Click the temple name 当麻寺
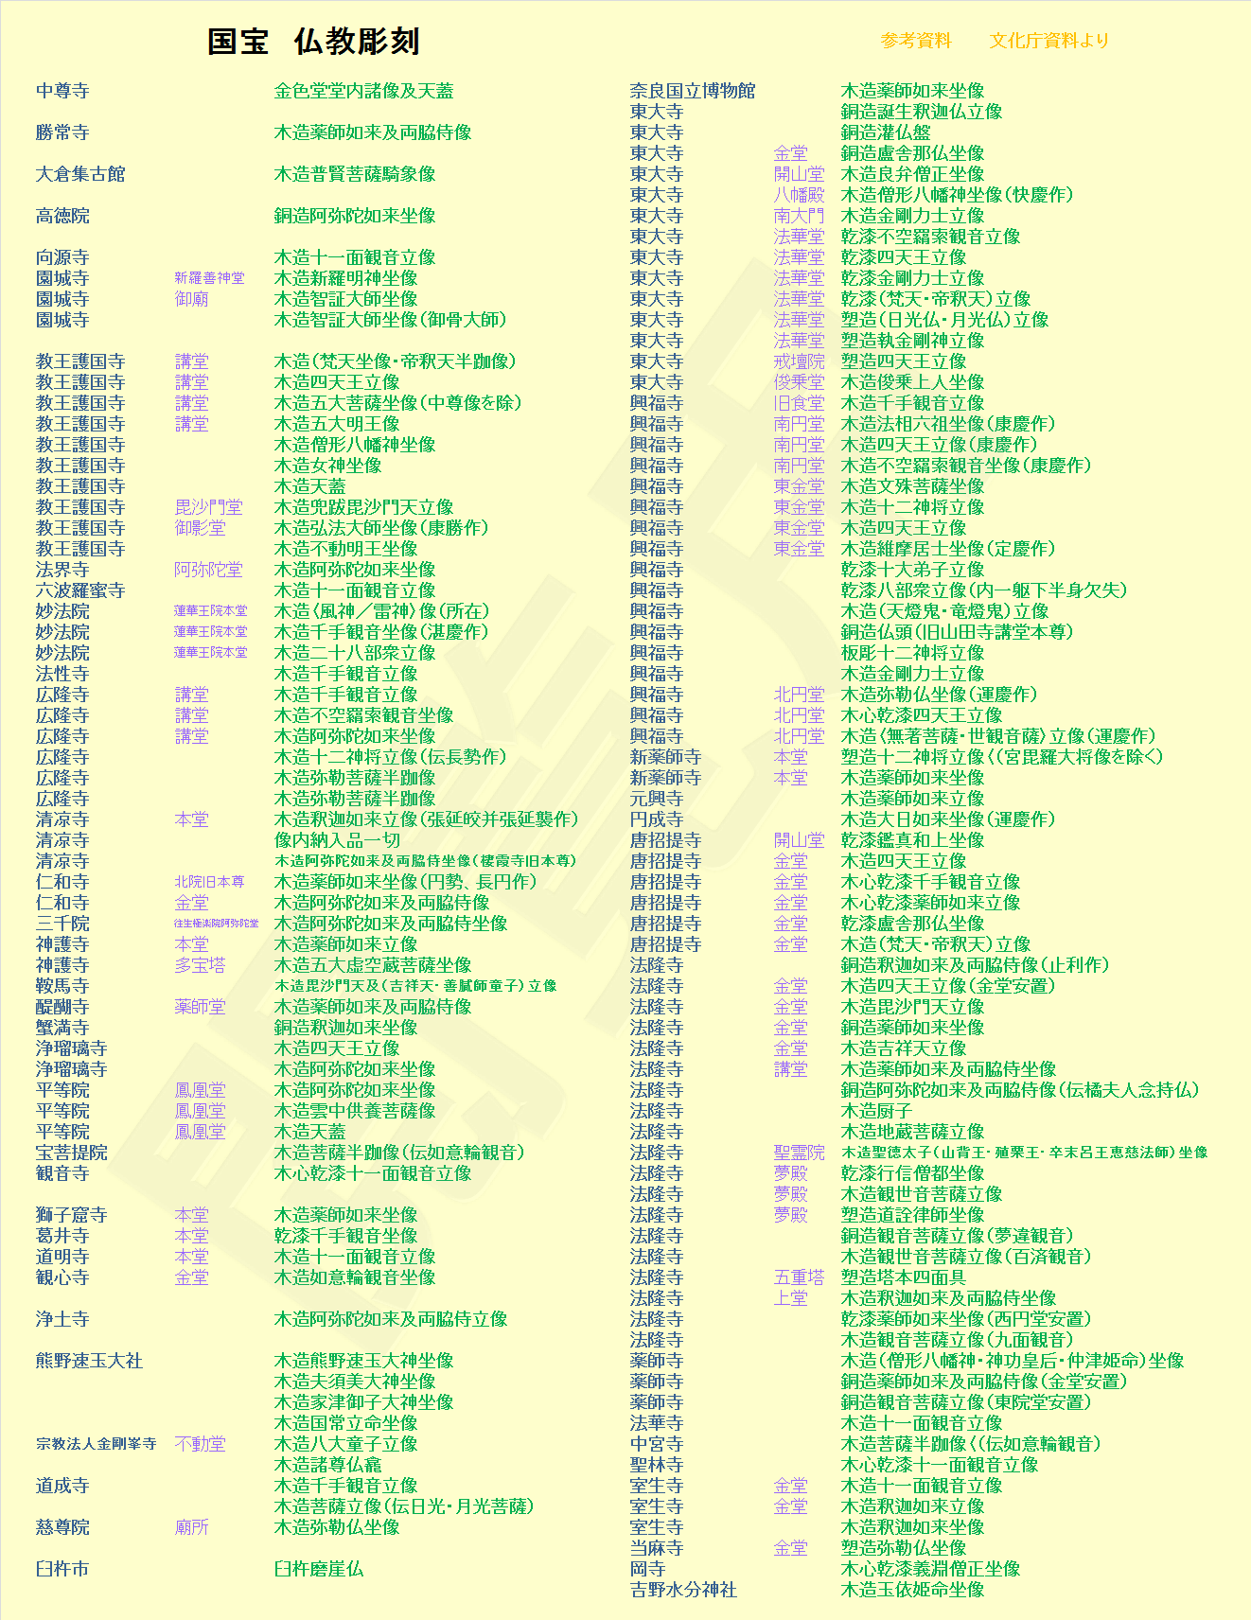The image size is (1251, 1620). pos(657,1548)
